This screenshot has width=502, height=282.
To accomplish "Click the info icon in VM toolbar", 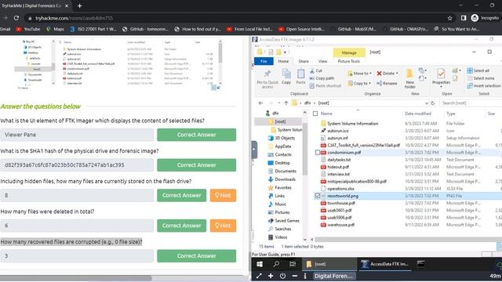I will tap(305, 276).
